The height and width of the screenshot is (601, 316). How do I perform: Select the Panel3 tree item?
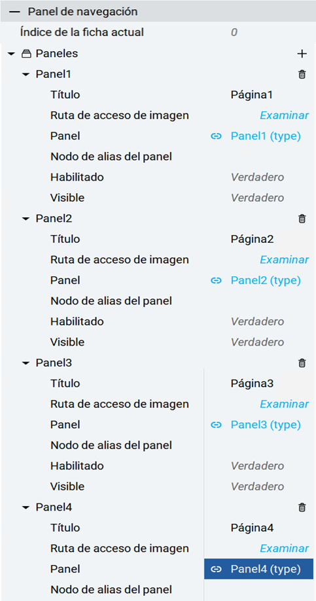54,363
